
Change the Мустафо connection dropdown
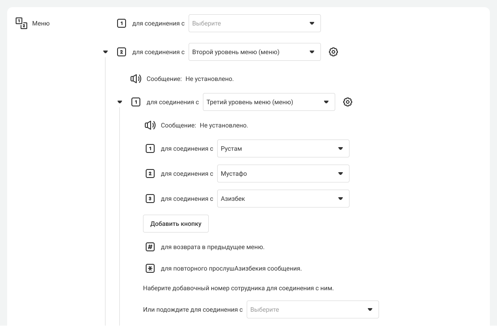pos(283,174)
